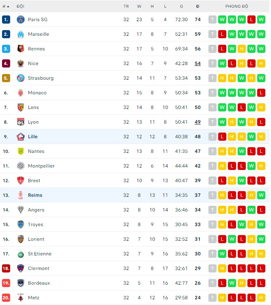Click the Monaco crest icon
Image resolution: width=271 pixels, height=305 pixels.
point(21,93)
